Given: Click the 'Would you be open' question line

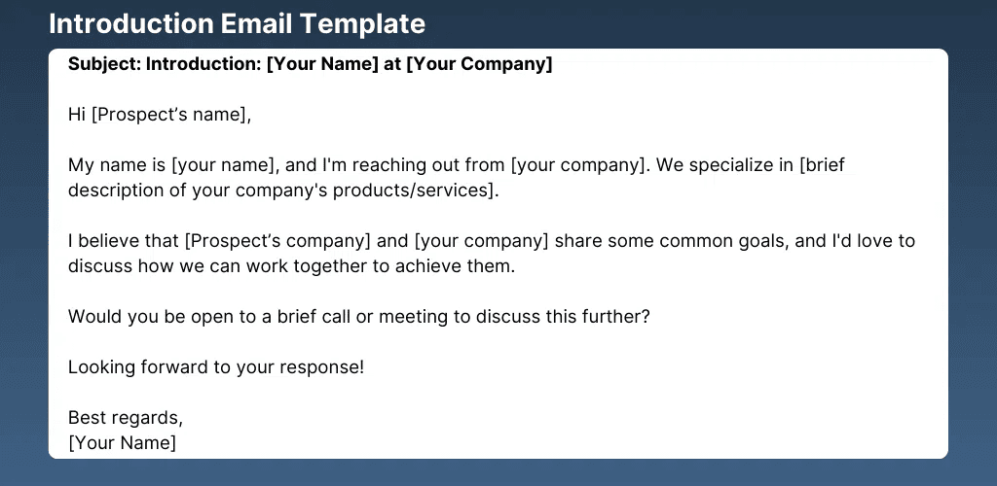Looking at the screenshot, I should 358,317.
